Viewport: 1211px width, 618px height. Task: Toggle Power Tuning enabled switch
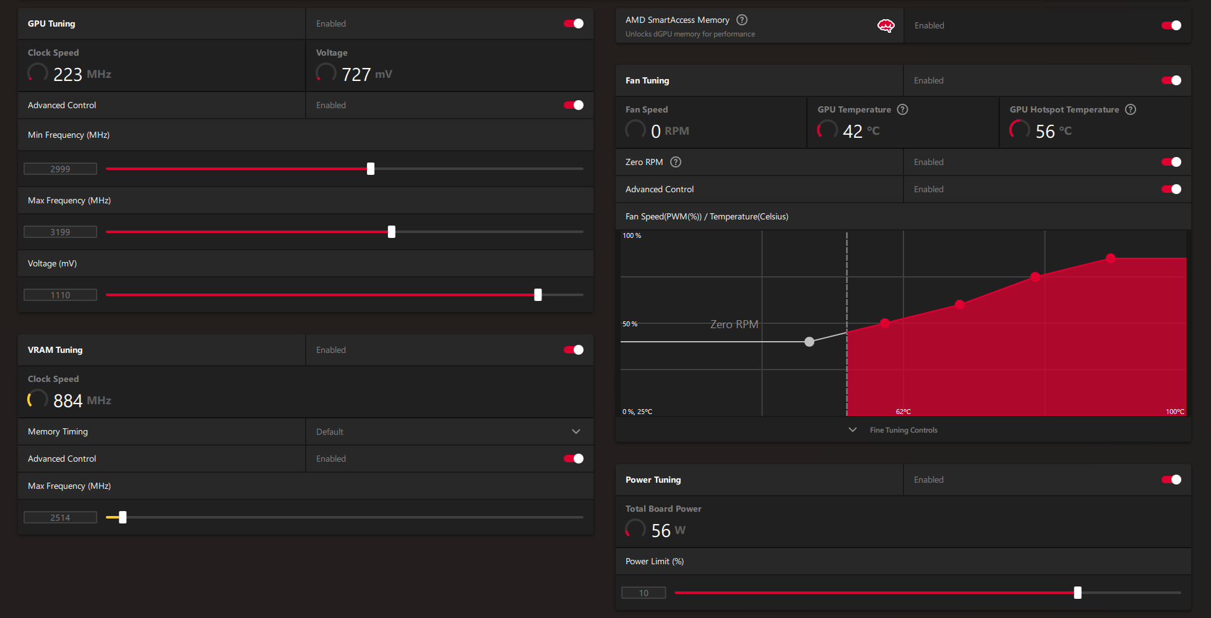[1171, 480]
